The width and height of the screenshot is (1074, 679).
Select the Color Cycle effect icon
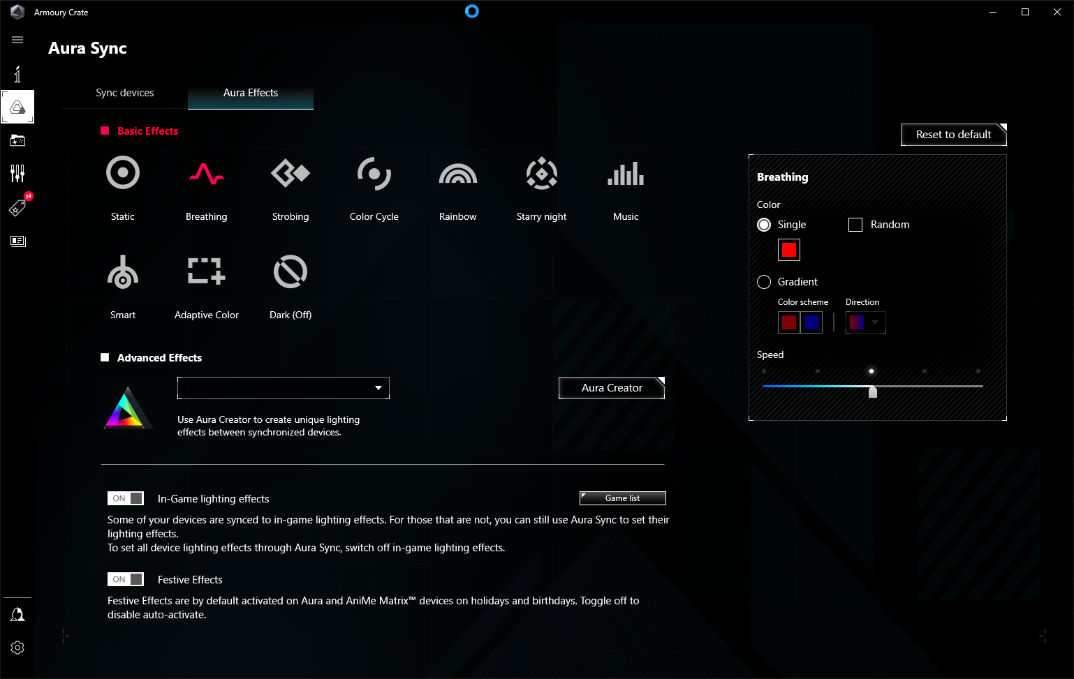374,173
